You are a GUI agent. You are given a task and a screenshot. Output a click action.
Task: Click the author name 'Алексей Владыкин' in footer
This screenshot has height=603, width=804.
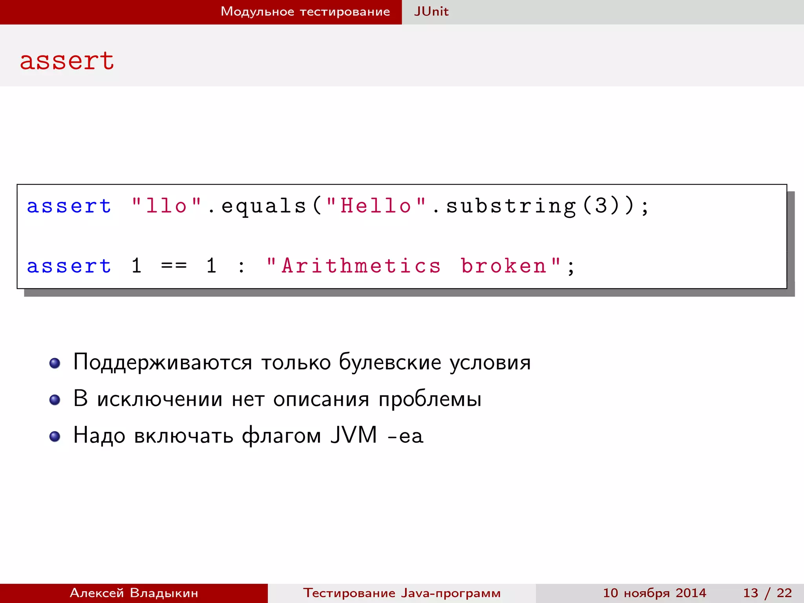(134, 593)
